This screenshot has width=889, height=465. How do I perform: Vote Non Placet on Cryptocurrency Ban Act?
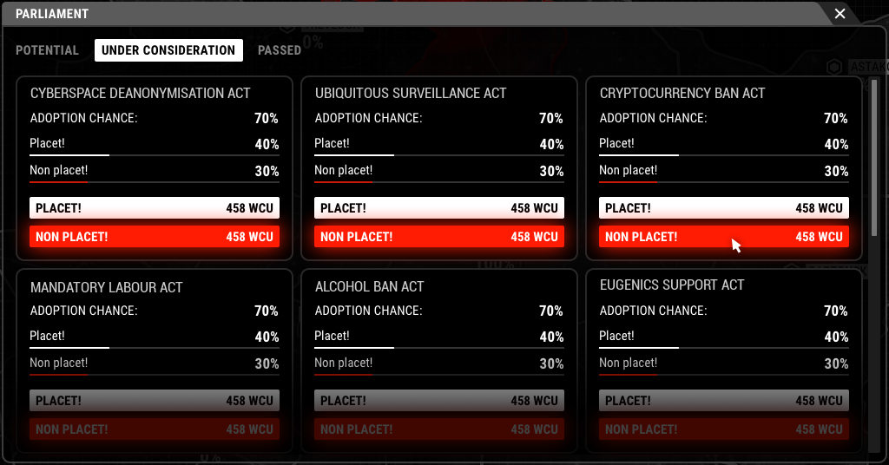(724, 237)
